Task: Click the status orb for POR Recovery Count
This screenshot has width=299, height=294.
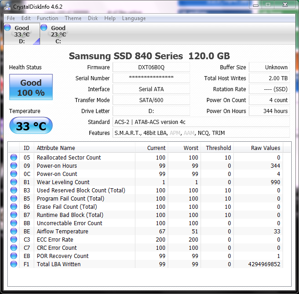Action: point(14,256)
